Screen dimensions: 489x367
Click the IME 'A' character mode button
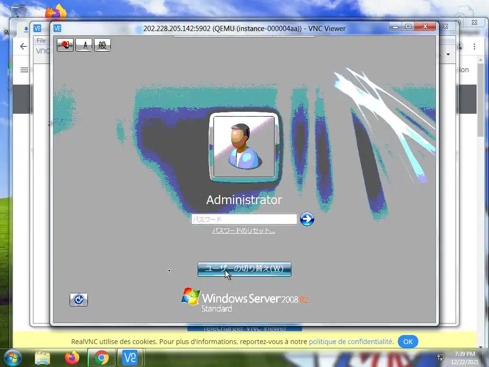(x=84, y=45)
